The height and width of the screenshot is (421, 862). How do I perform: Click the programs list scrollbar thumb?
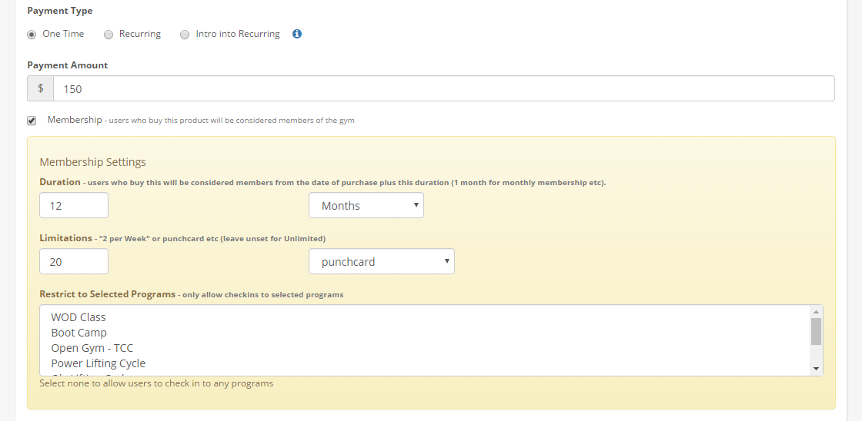(816, 331)
